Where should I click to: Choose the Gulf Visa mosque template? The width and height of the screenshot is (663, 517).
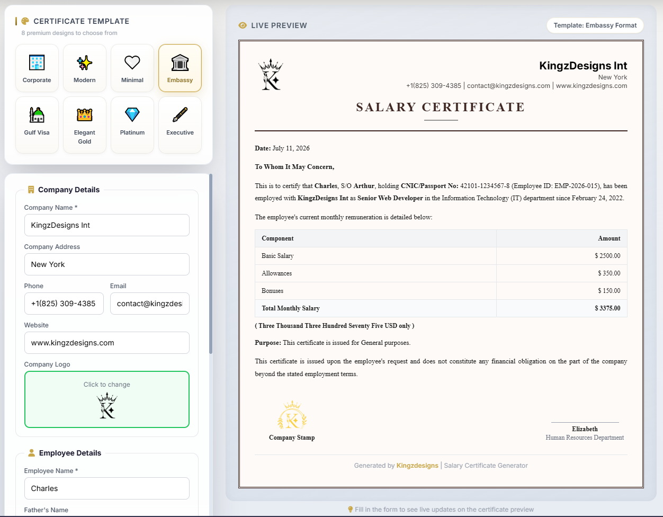37,125
